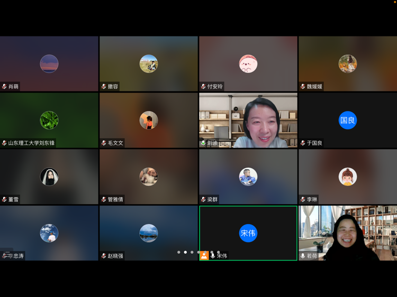
Task: Click the muted mic icon beside 肖萌
Action: click(4, 87)
